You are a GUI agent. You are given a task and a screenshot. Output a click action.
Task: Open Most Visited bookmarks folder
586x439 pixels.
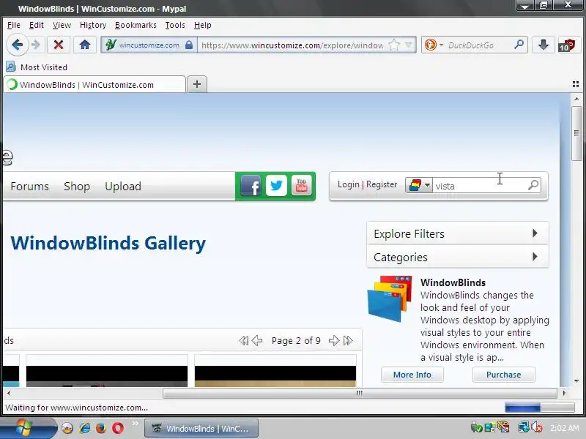pyautogui.click(x=37, y=67)
